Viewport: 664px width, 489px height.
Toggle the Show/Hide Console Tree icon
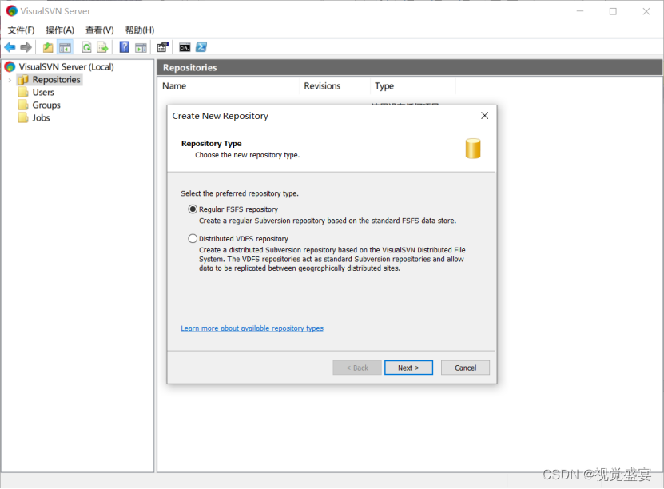(x=66, y=47)
